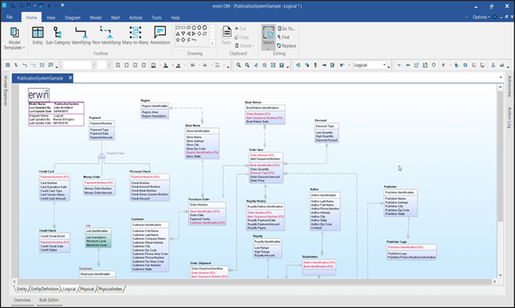Choose the Sub-Category toolbox tool

(58, 36)
